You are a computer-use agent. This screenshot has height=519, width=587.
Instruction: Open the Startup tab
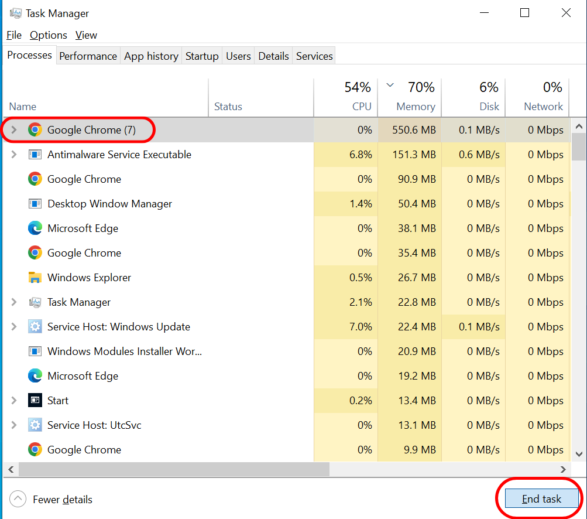202,56
